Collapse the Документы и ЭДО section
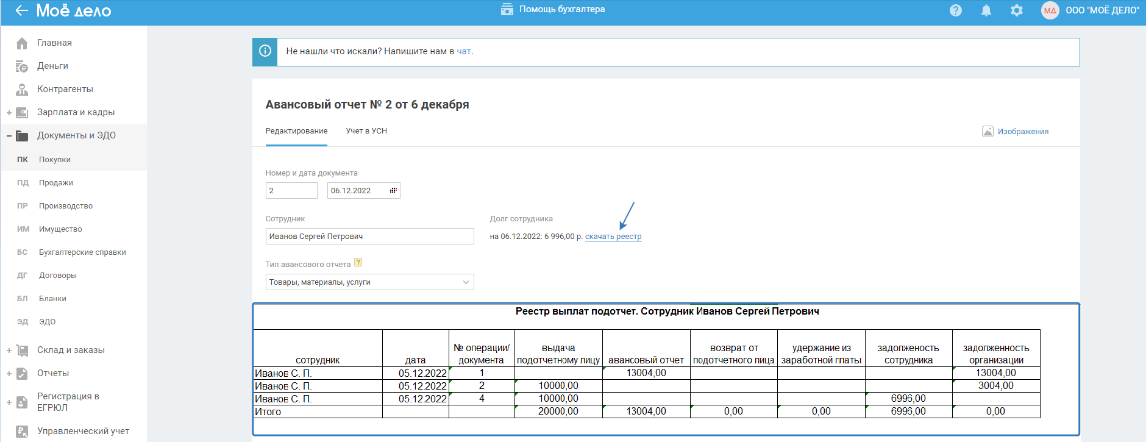The height and width of the screenshot is (442, 1146). [x=9, y=136]
